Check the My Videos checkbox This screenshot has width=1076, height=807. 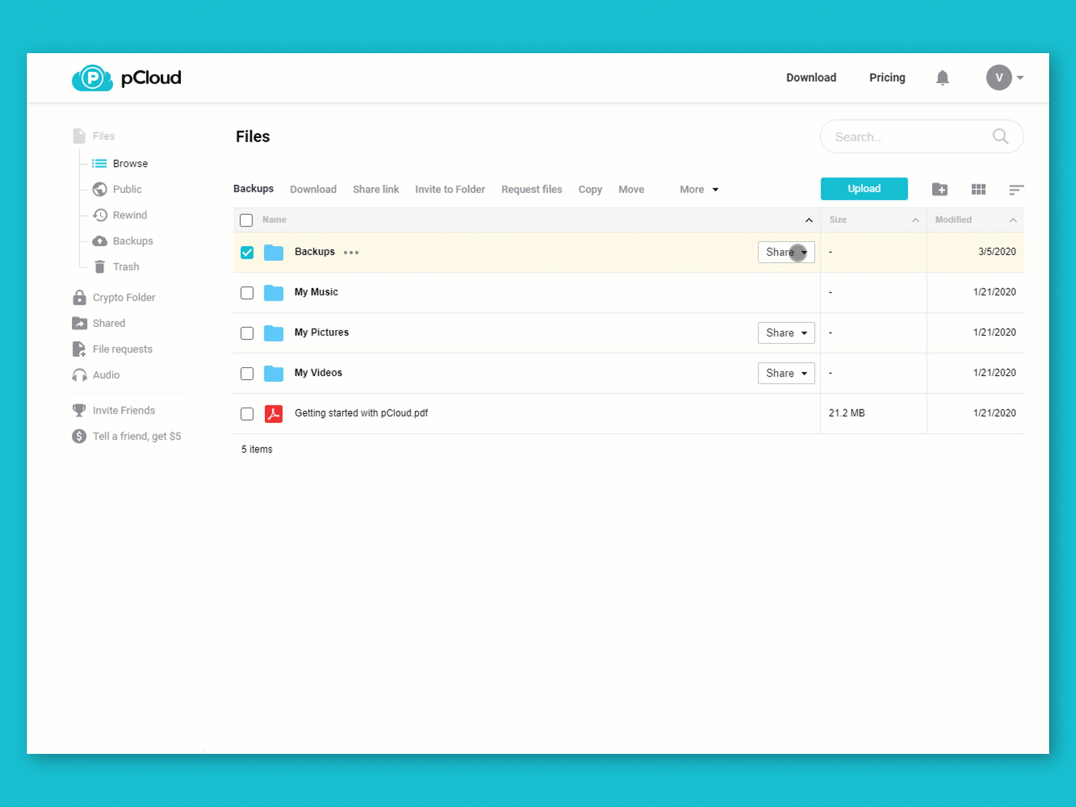pos(247,373)
